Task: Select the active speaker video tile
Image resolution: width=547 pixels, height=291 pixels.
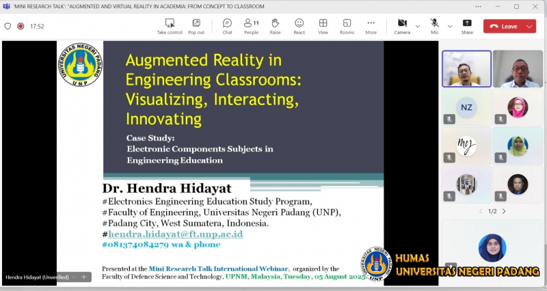Action: (x=467, y=69)
